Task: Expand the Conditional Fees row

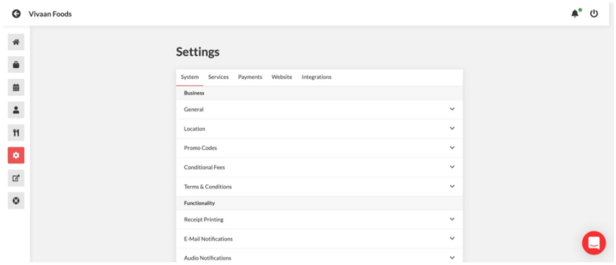Action: coord(319,167)
